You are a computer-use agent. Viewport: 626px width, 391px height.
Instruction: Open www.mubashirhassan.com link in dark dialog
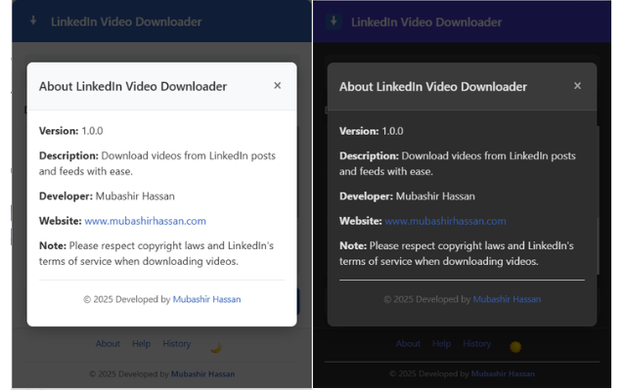tap(446, 221)
